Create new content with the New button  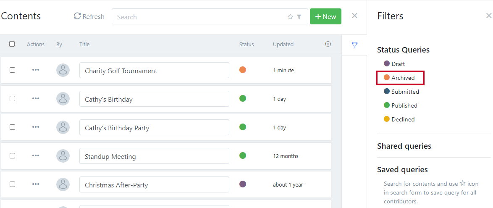coord(325,16)
